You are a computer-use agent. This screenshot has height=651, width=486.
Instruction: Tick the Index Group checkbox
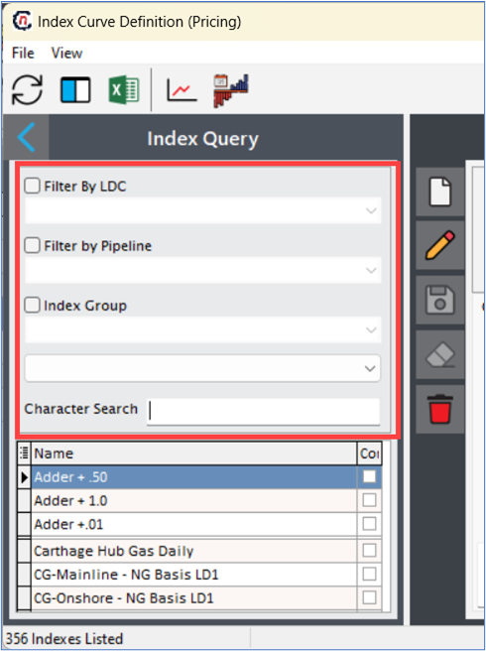[x=32, y=306]
